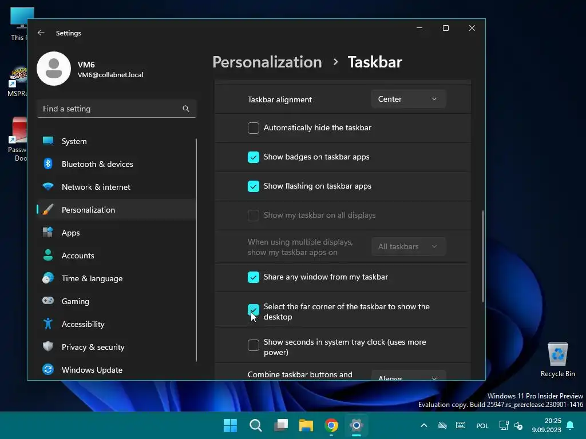Screen dimensions: 586x439
Task: Select Accounts in the sidebar
Action: pyautogui.click(x=116, y=256)
